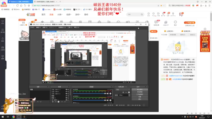Move selected scene down in Scenes panel
Viewport: 212px width, 119px height.
pos(41,102)
